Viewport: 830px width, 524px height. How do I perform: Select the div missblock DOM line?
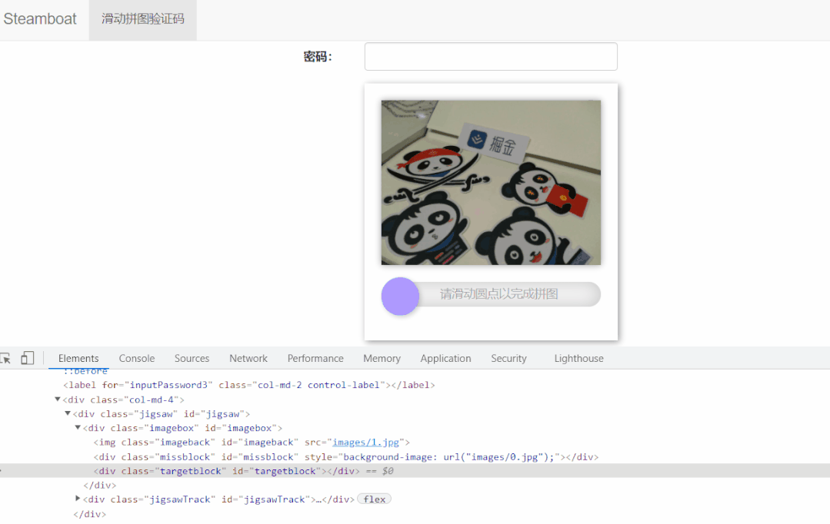click(346, 457)
